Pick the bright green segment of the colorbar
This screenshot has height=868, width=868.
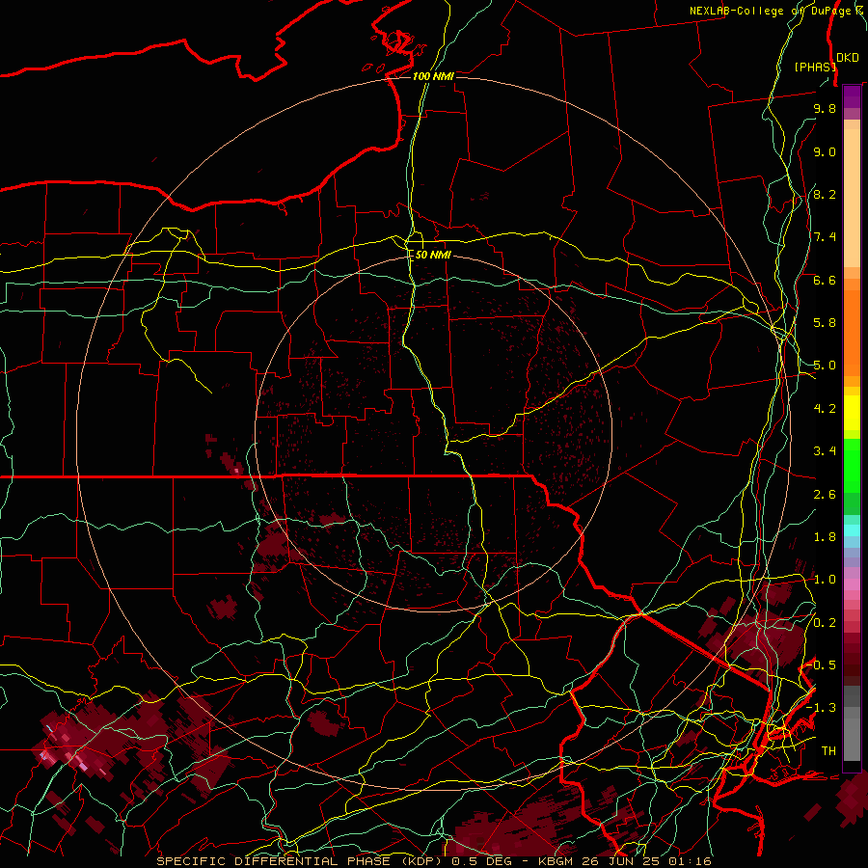[x=852, y=465]
